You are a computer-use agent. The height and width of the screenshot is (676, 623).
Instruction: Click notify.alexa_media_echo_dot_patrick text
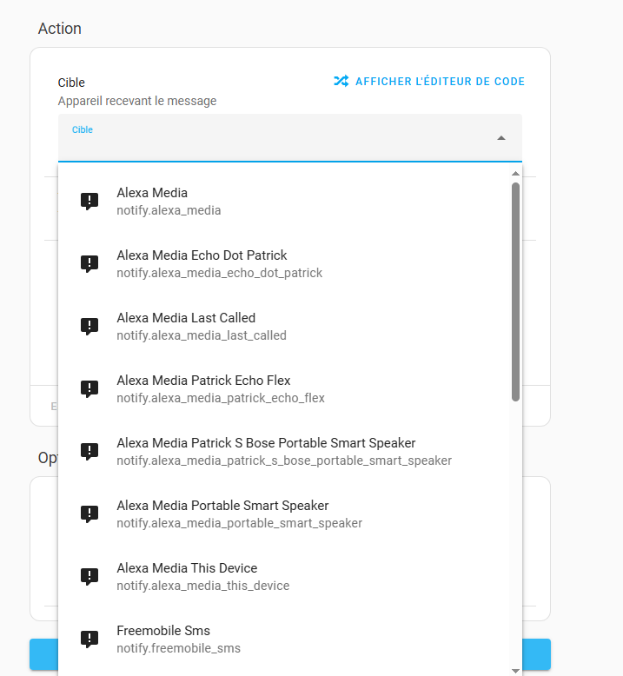coord(220,273)
